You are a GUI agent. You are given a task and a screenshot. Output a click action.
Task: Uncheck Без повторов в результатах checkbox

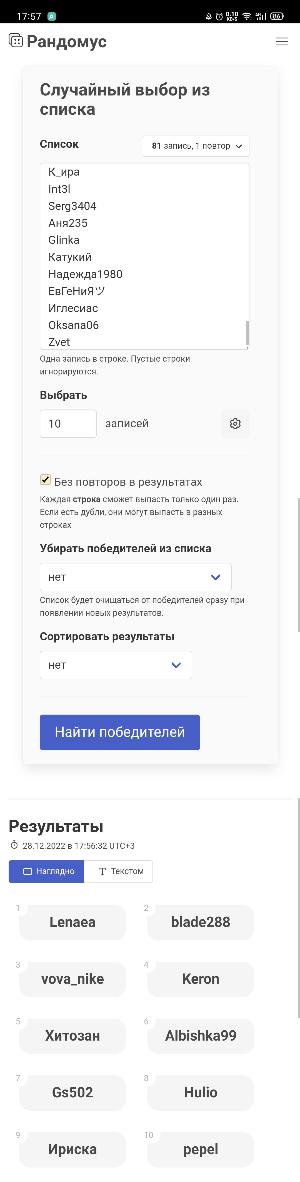[x=45, y=480]
